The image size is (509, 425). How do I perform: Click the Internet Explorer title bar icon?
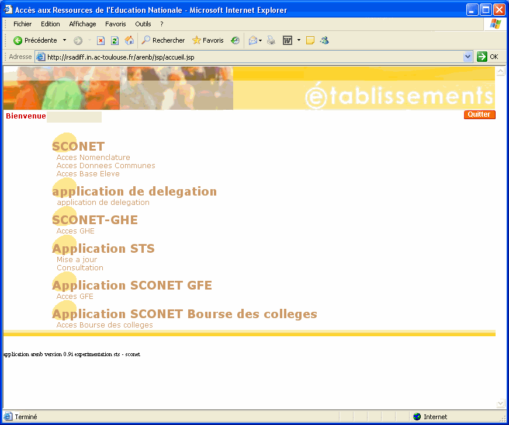(x=8, y=10)
